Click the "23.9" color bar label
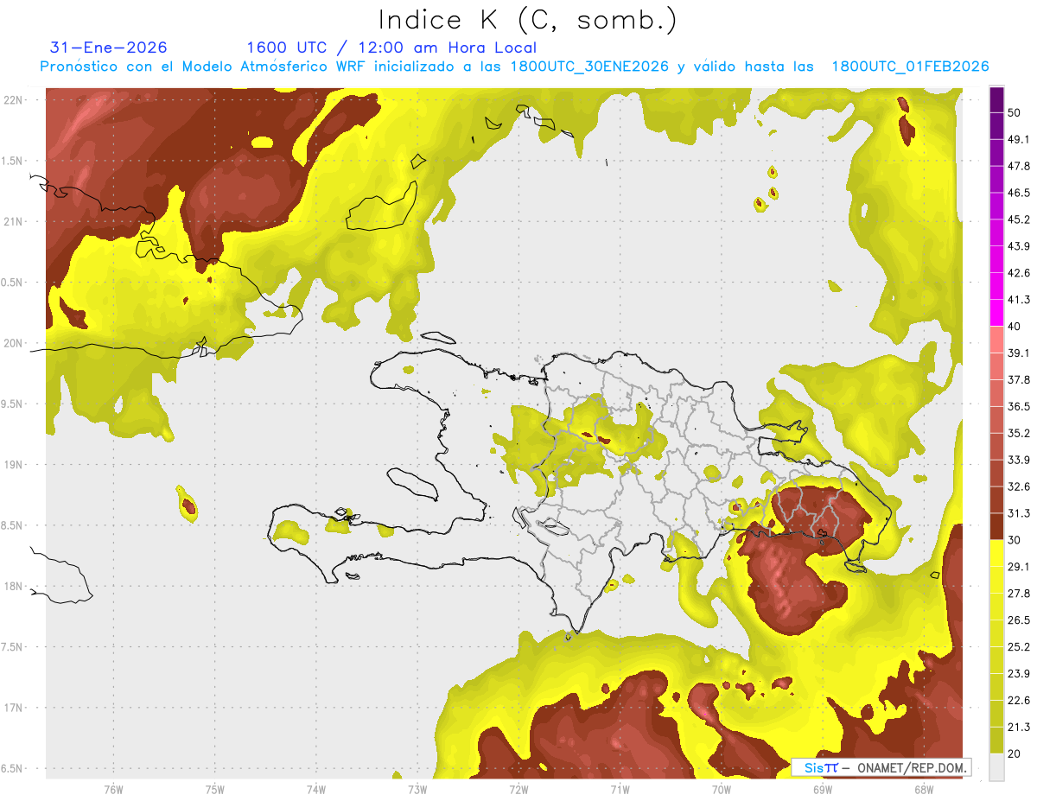 tap(1018, 673)
